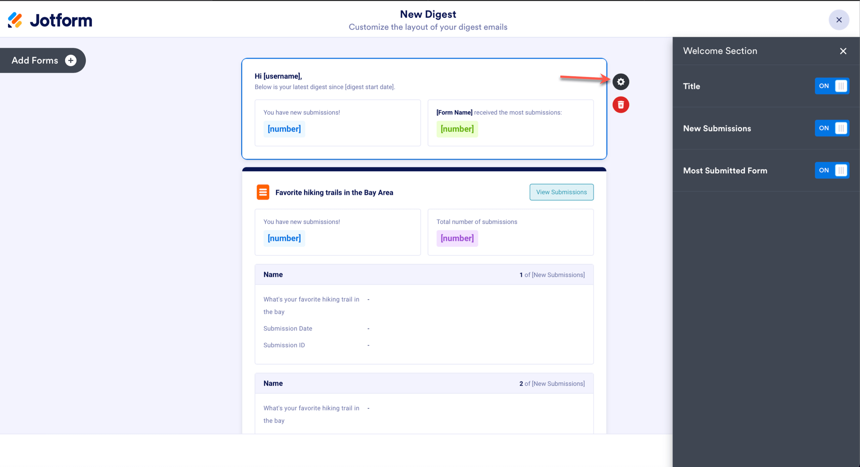Click the second Name submission header row
The image size is (860, 467).
pyautogui.click(x=424, y=383)
